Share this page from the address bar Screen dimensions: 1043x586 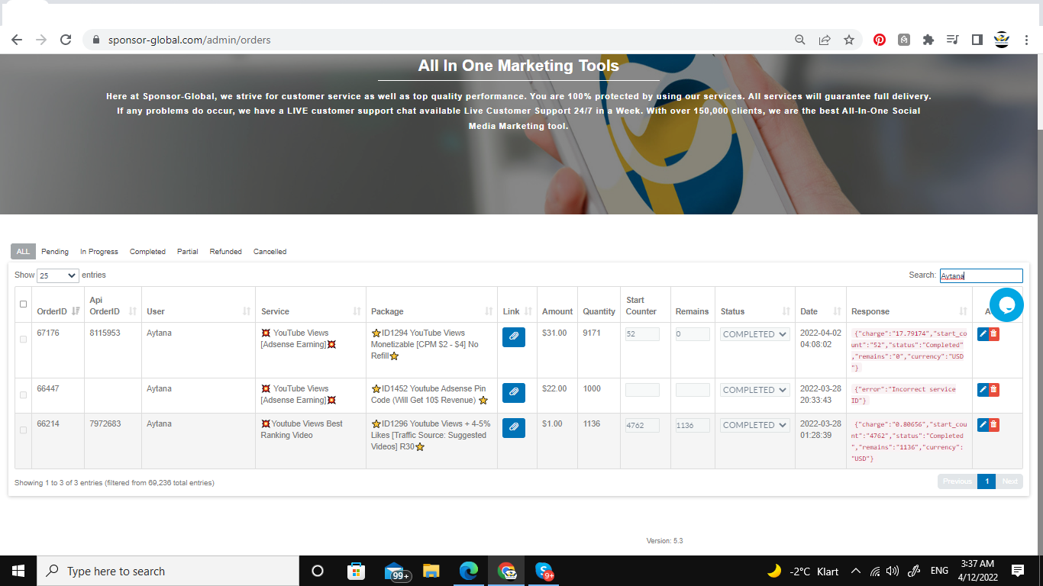point(825,40)
